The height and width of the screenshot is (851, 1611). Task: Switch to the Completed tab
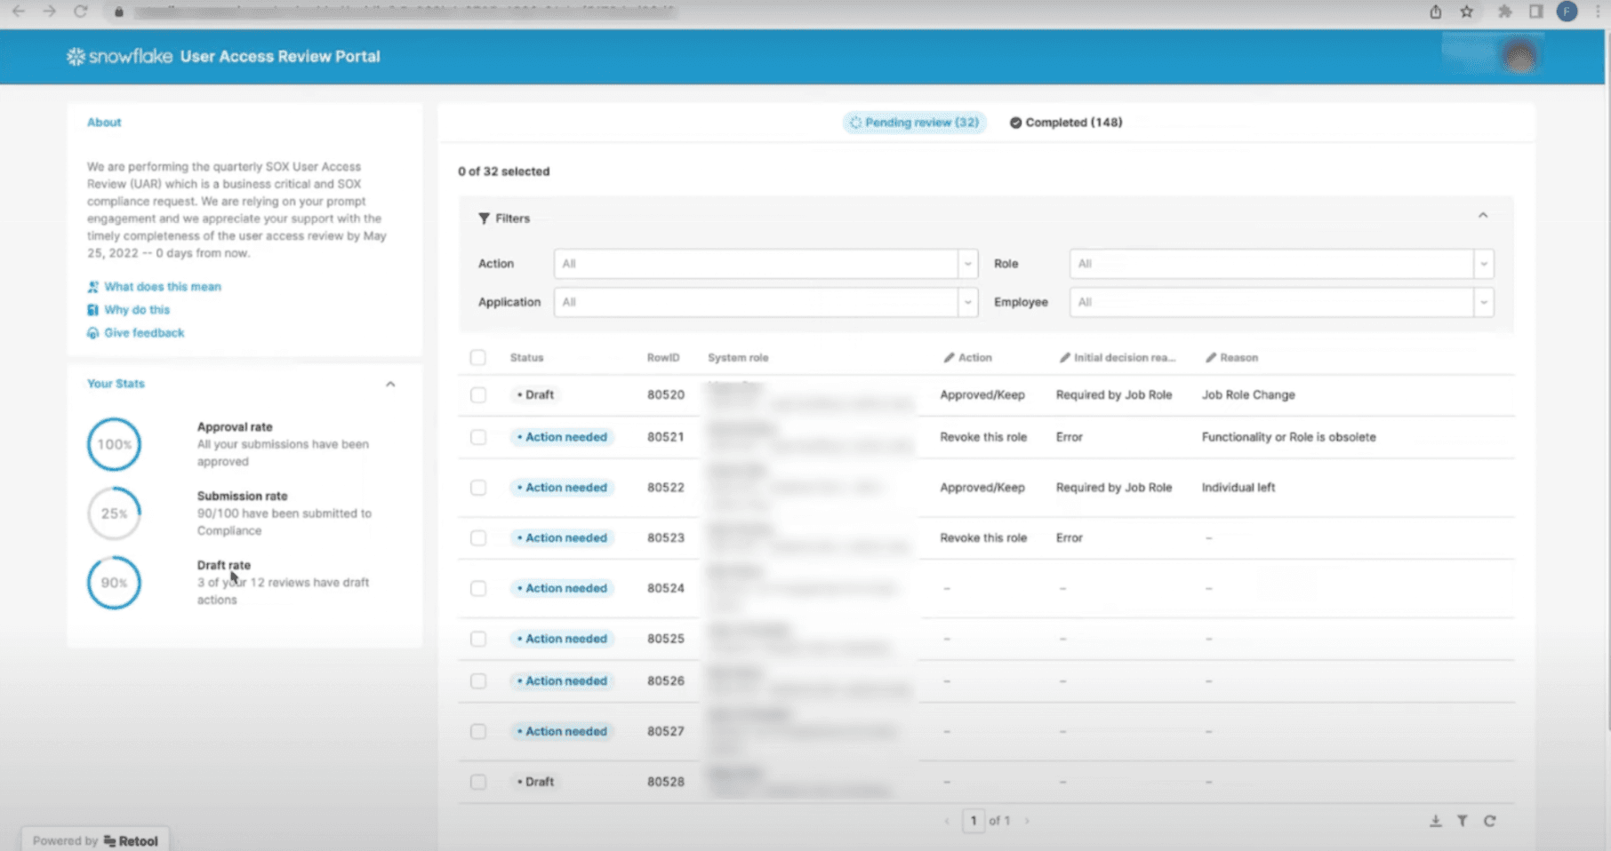(x=1065, y=123)
